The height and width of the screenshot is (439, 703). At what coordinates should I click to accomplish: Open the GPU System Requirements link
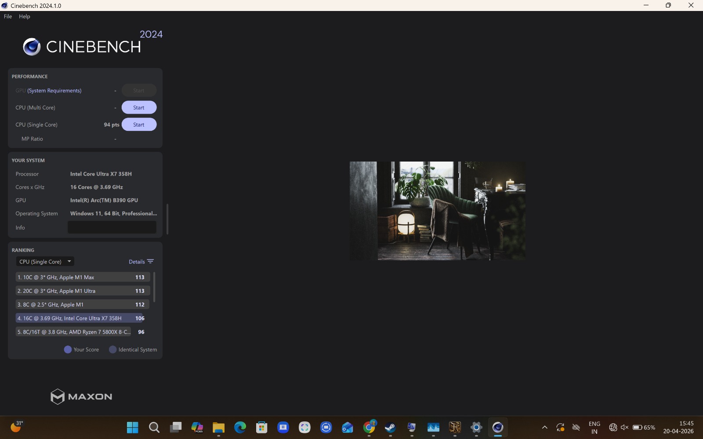pyautogui.click(x=54, y=90)
